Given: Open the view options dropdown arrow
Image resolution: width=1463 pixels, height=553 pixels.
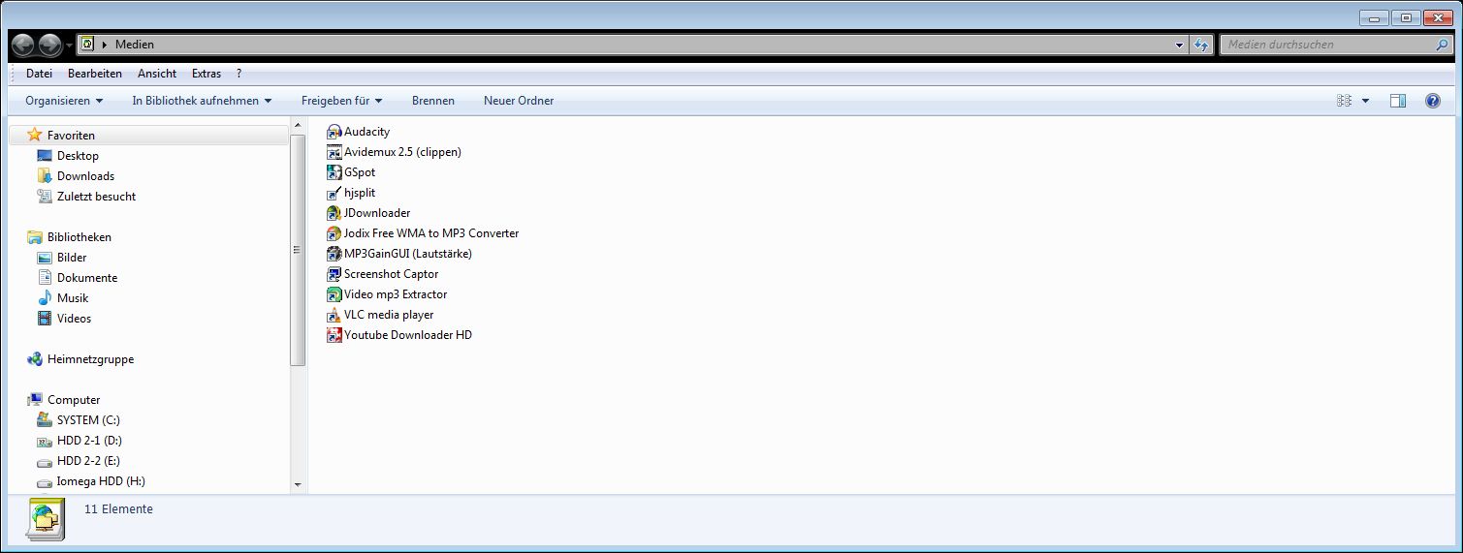Looking at the screenshot, I should coord(1365,101).
